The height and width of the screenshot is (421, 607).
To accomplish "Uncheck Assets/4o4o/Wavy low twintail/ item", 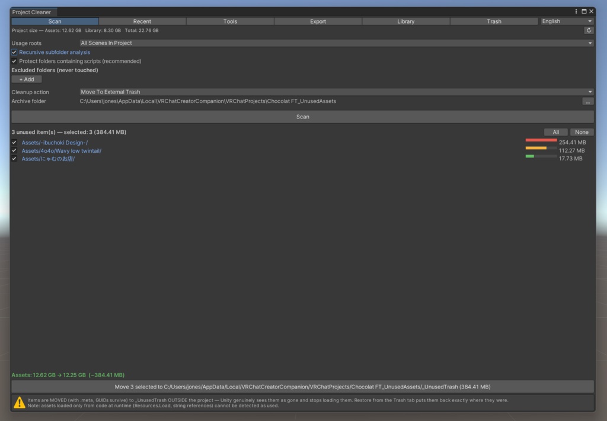I will (x=14, y=150).
